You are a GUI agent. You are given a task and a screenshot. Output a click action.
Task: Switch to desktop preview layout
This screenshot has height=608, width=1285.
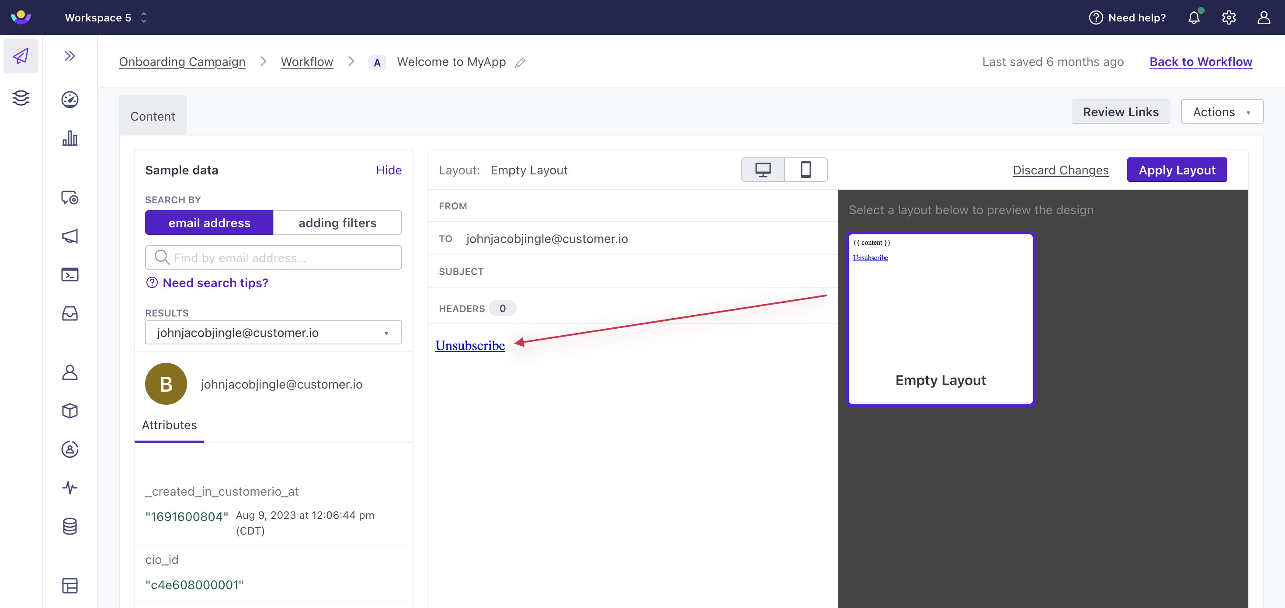[763, 169]
